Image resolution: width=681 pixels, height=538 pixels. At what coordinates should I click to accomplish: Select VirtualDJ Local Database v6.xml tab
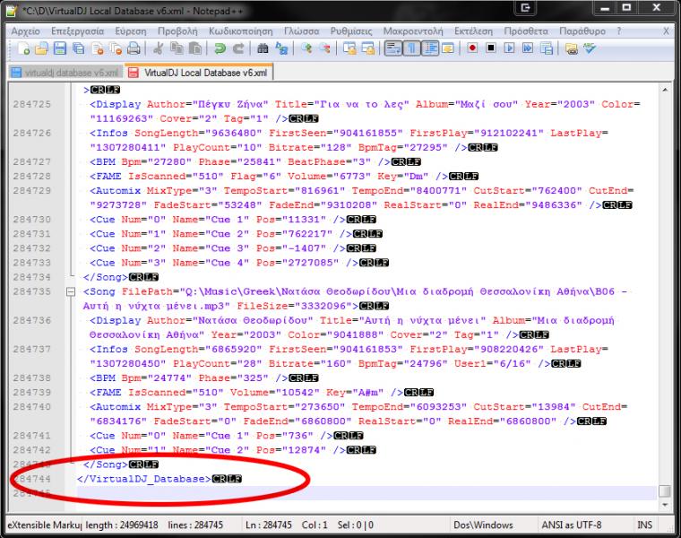point(199,73)
